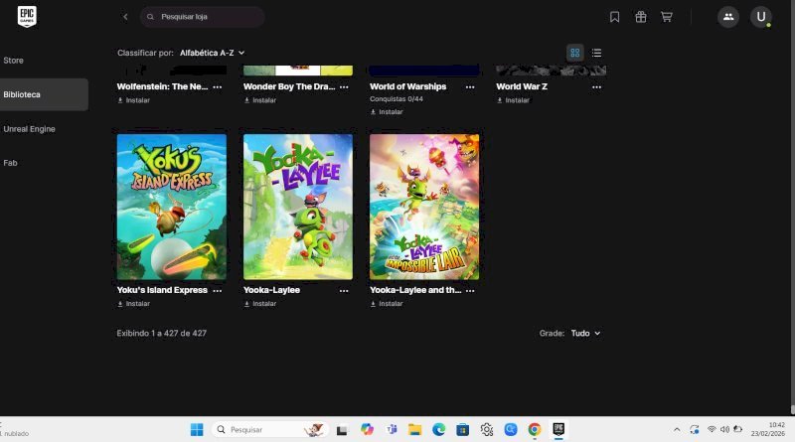This screenshot has width=795, height=442.
Task: Open Epic Games Launcher from the taskbar
Action: coord(559,429)
